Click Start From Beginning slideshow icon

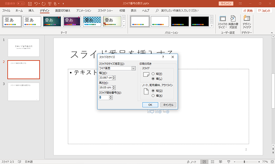point(50,4)
